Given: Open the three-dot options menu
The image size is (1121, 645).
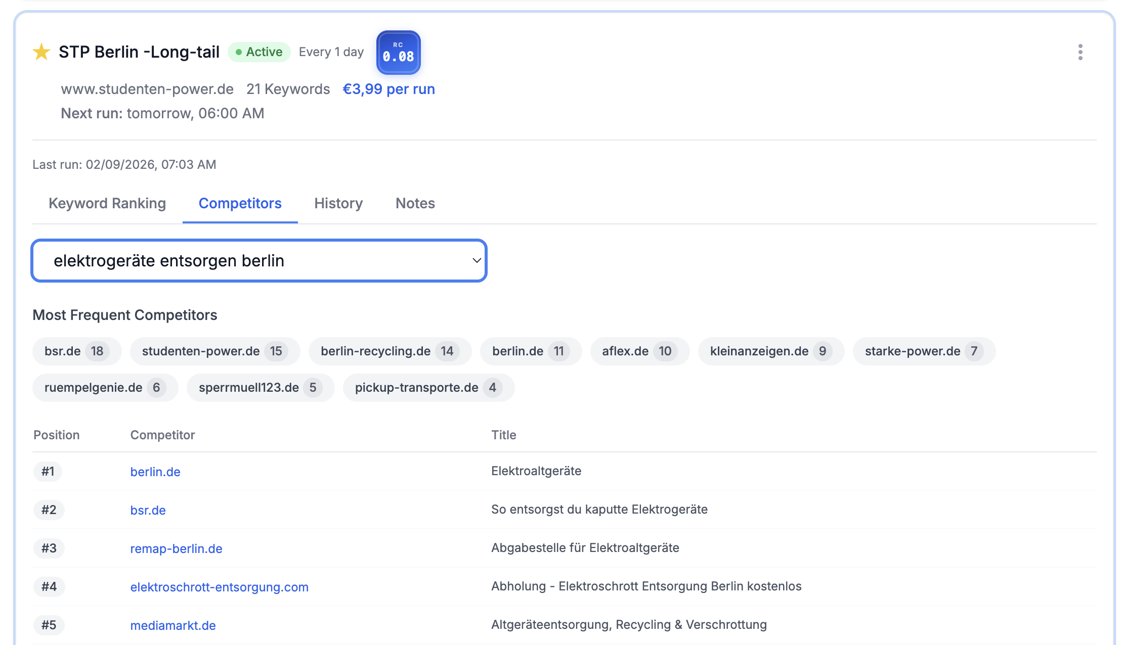Looking at the screenshot, I should [1081, 51].
